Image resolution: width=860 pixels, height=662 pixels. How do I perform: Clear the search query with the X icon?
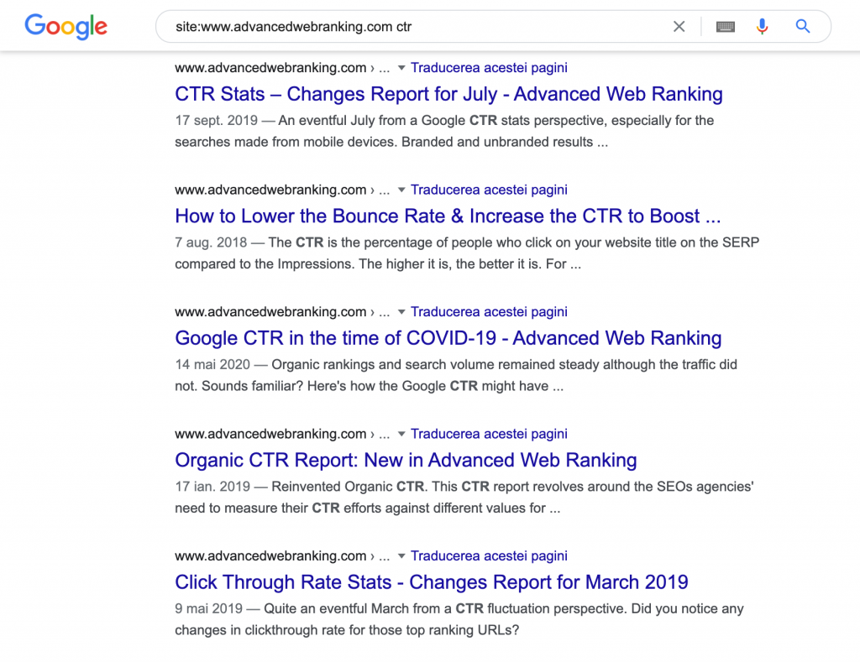[679, 26]
